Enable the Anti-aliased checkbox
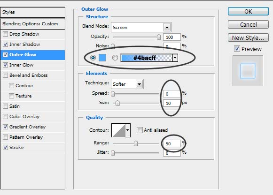 [140, 130]
